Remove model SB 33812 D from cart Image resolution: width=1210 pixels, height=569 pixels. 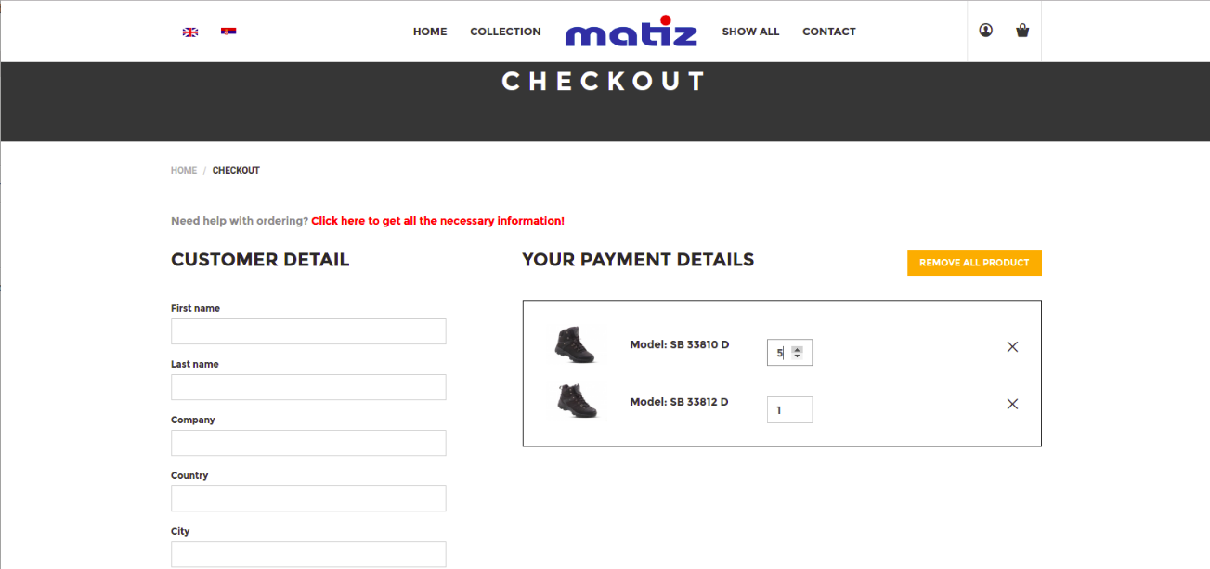[x=1012, y=404]
